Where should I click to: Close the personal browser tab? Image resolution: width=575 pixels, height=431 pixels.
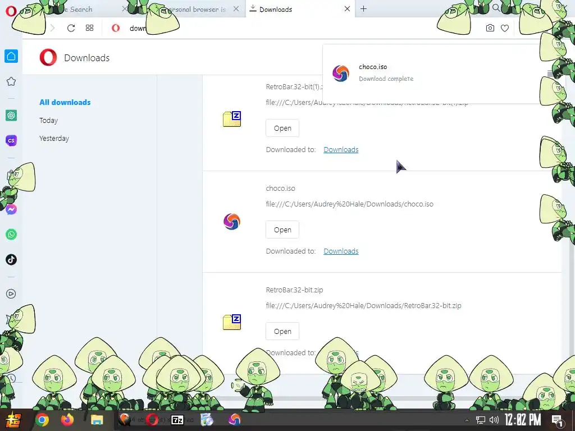tap(236, 9)
